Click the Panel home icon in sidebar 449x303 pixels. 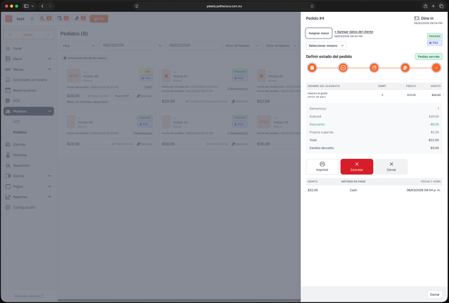point(8,48)
